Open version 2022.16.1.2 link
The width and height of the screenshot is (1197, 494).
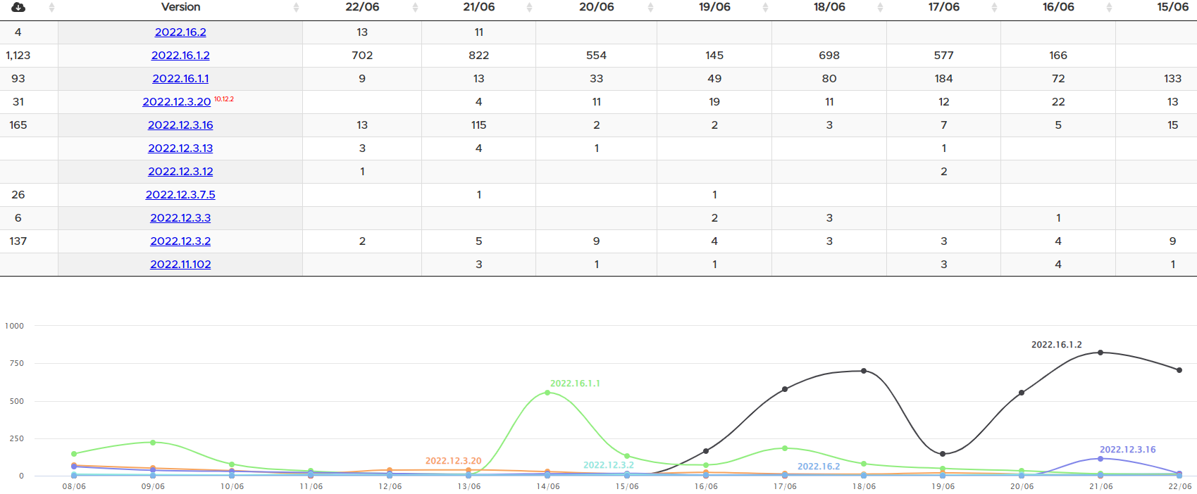click(180, 56)
